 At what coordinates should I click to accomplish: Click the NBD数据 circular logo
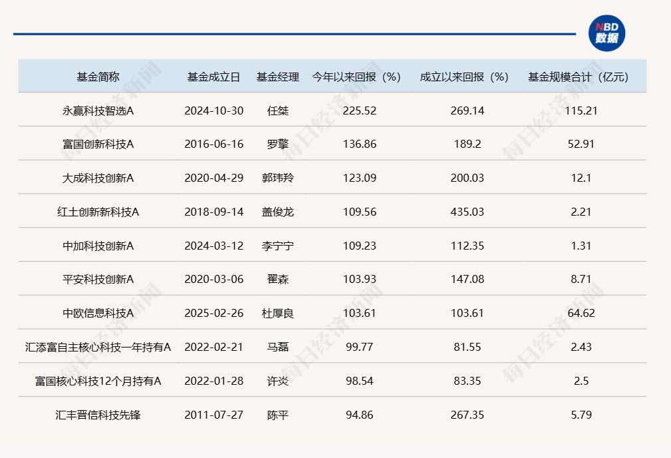click(x=606, y=31)
